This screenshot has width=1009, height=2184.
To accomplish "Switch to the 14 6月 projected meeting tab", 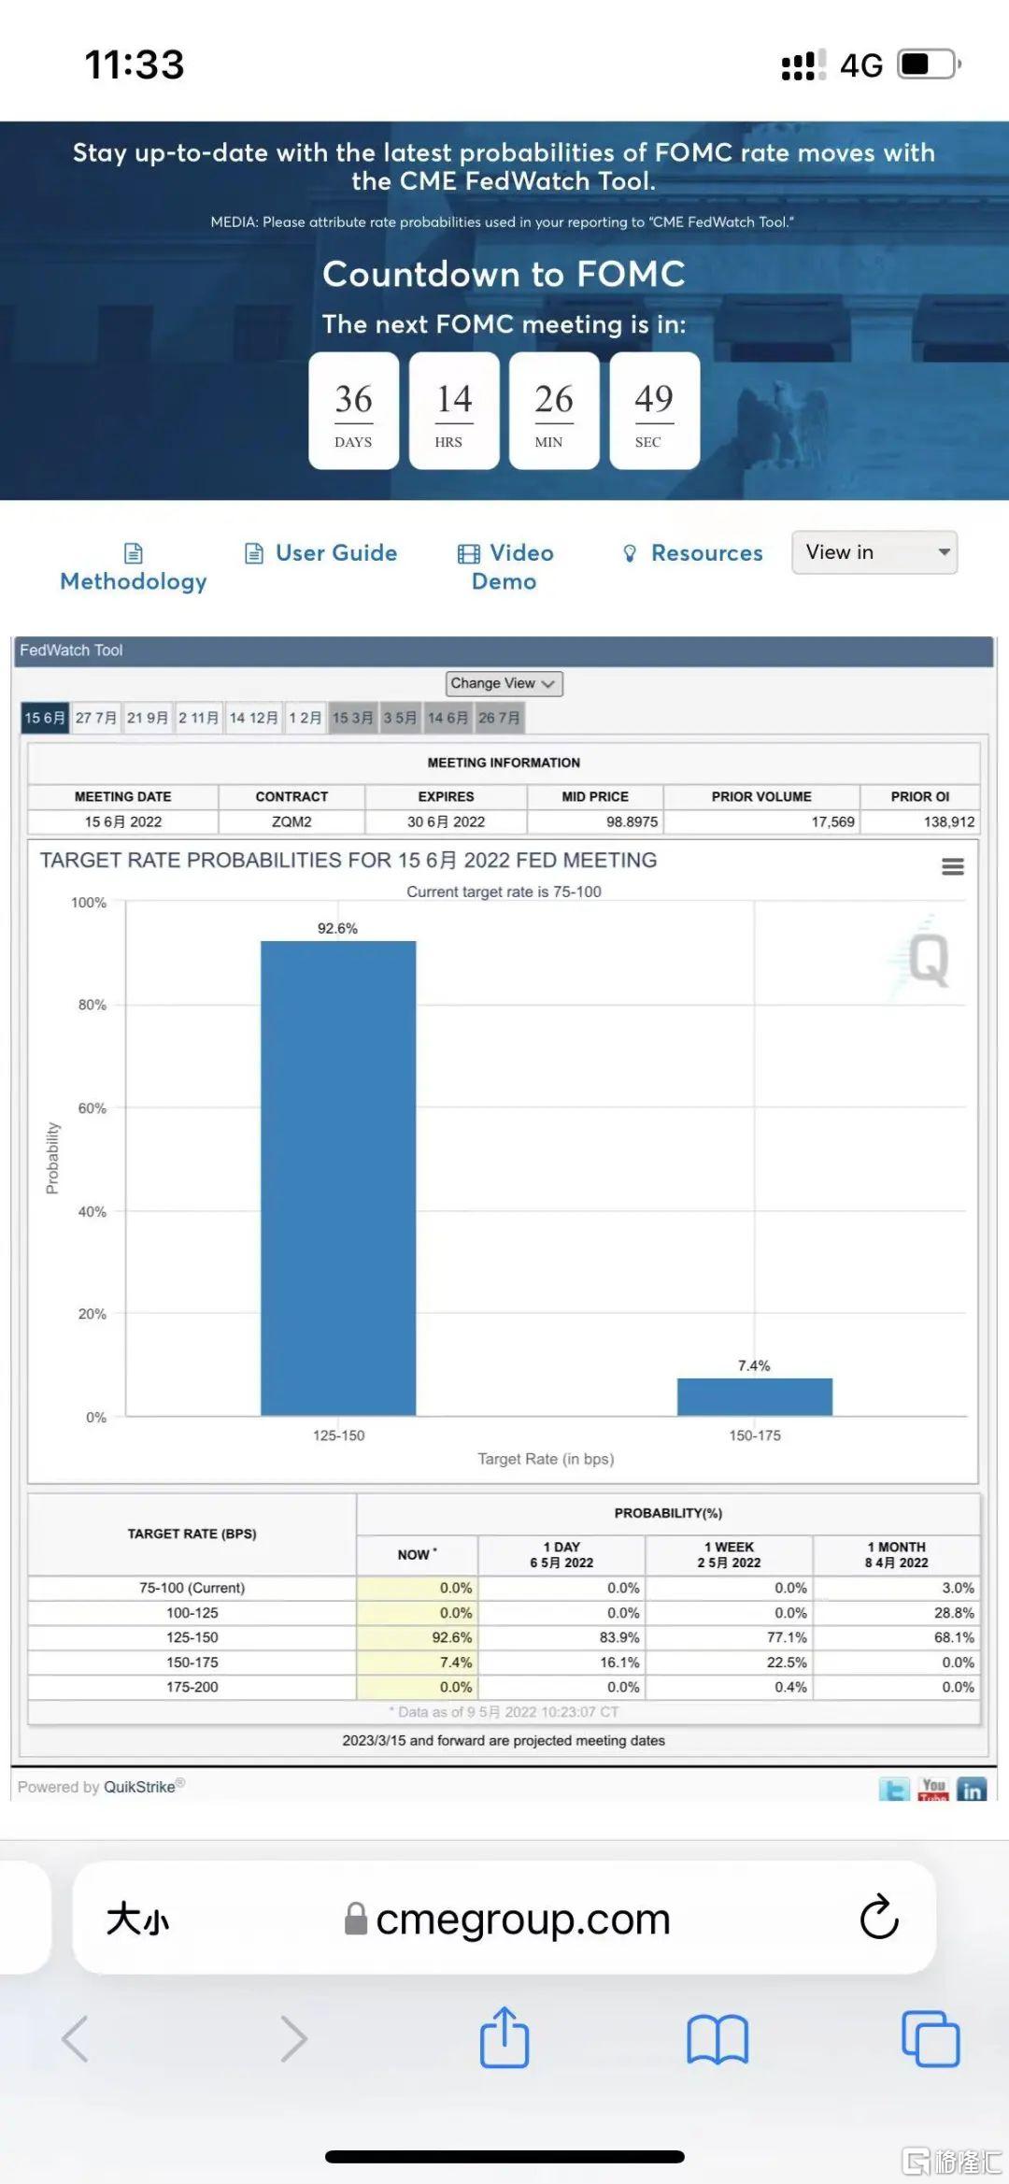I will (x=448, y=718).
